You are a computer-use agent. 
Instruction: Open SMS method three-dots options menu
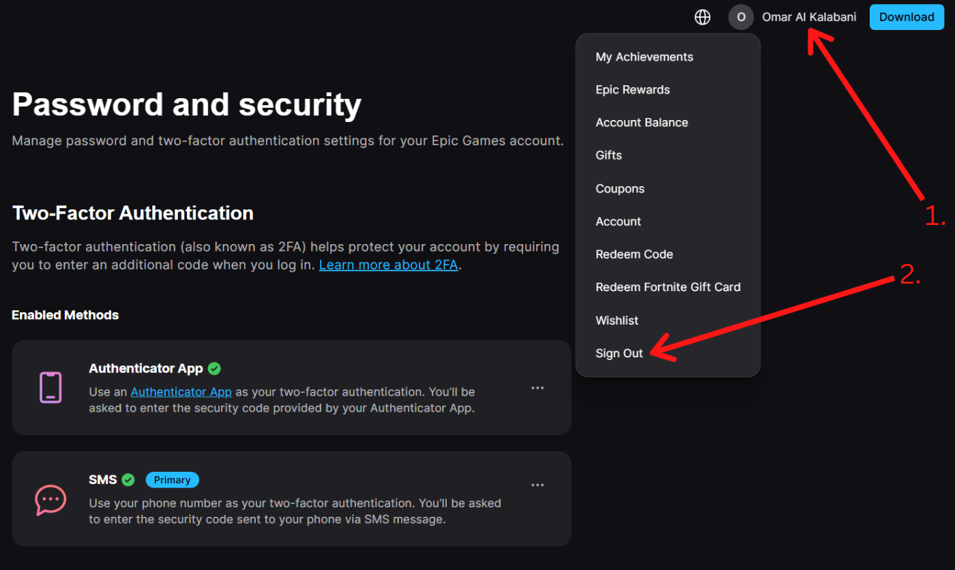[538, 485]
